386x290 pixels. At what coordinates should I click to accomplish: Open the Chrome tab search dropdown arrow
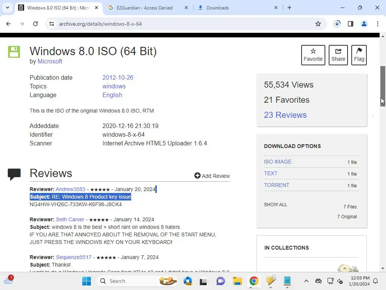8,8
